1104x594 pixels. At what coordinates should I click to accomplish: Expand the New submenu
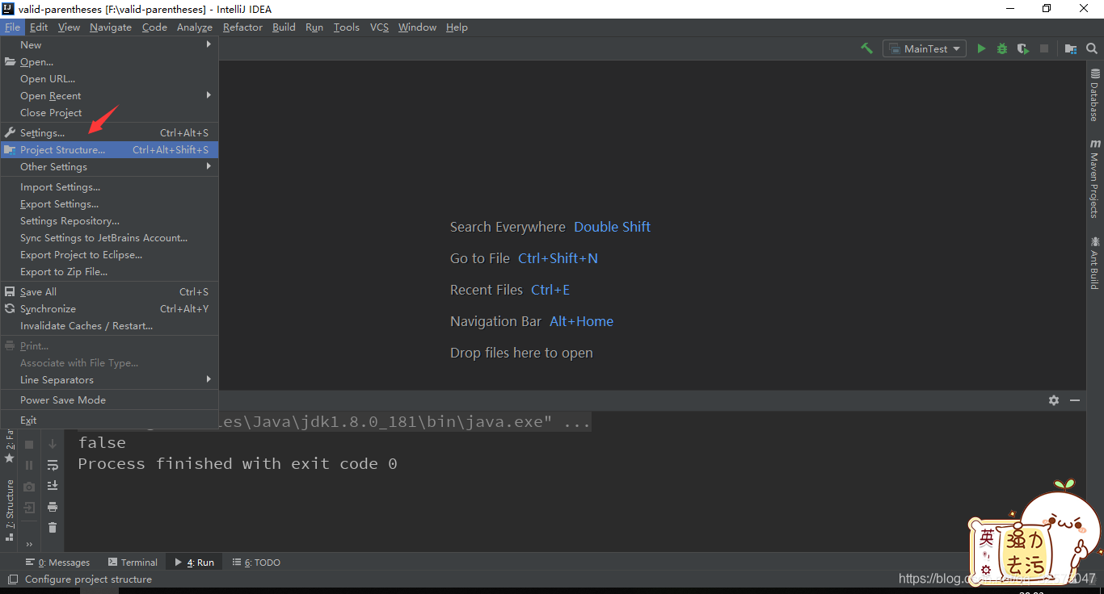(x=109, y=45)
